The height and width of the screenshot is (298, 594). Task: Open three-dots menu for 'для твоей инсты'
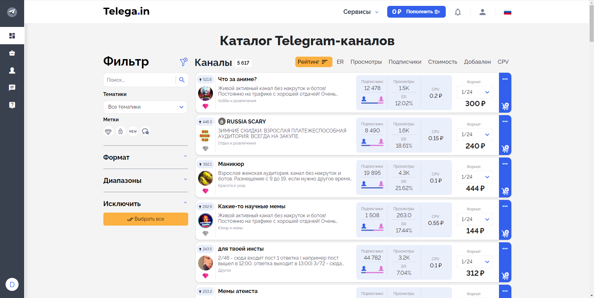tap(505, 249)
